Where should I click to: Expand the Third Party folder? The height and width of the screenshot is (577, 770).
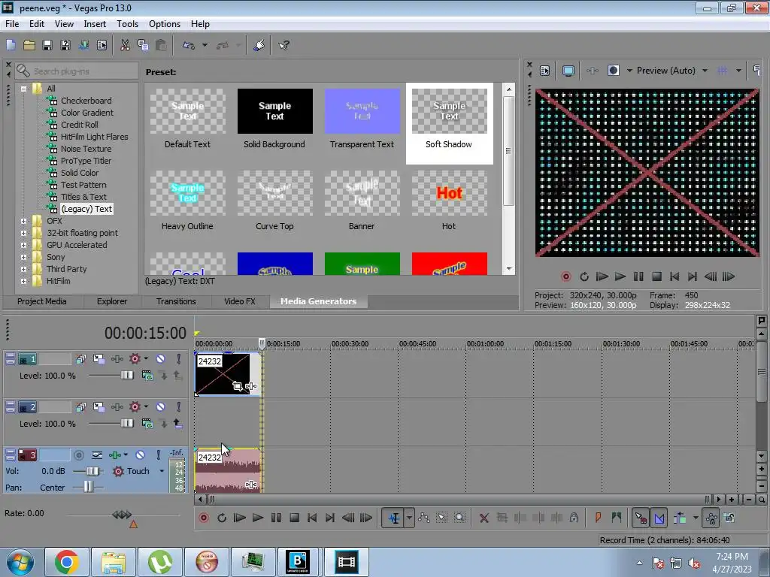[23, 270]
